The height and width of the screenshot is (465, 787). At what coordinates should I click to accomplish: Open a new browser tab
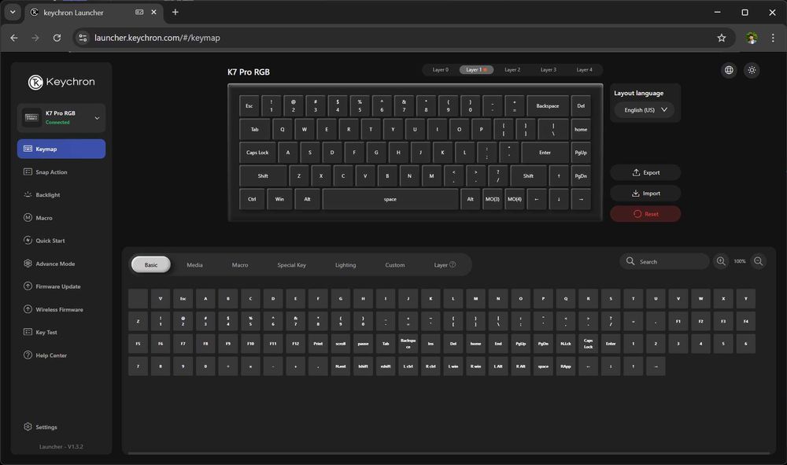click(176, 12)
